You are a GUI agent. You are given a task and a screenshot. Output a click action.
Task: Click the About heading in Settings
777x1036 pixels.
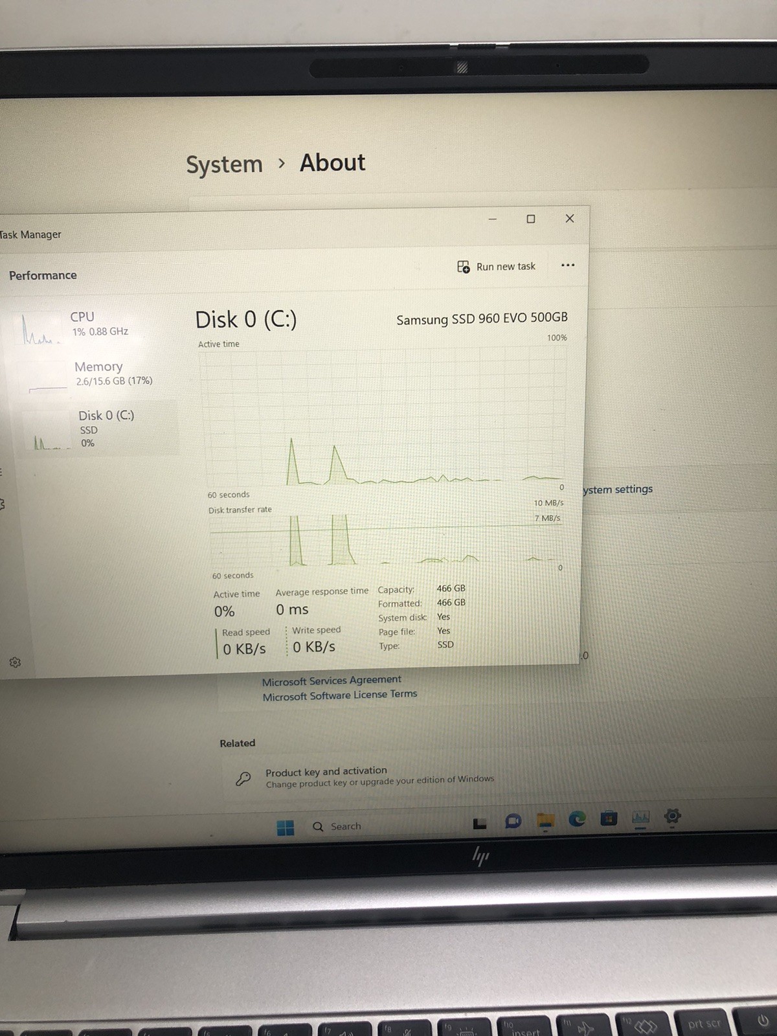coord(332,163)
